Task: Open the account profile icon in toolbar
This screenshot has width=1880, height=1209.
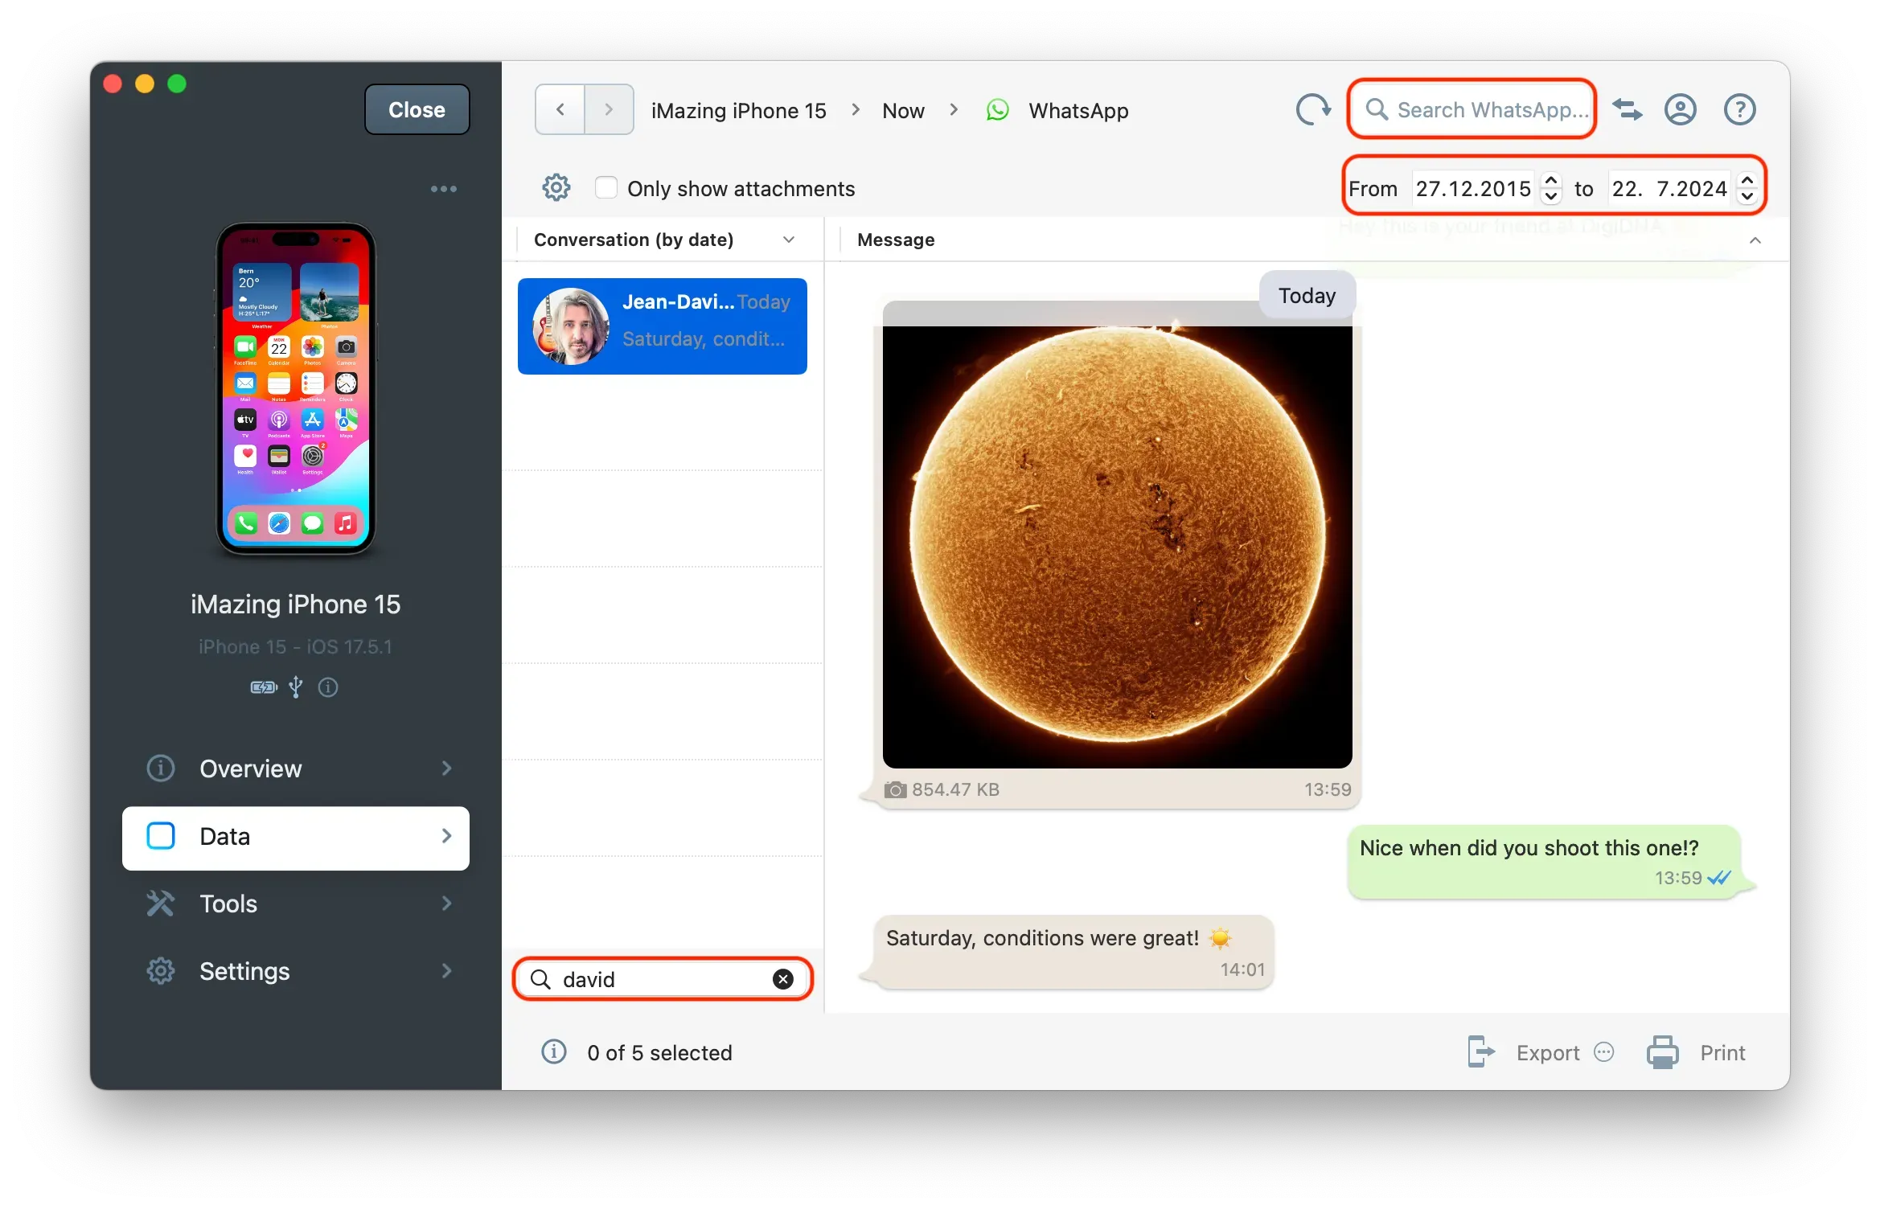Action: (1681, 109)
